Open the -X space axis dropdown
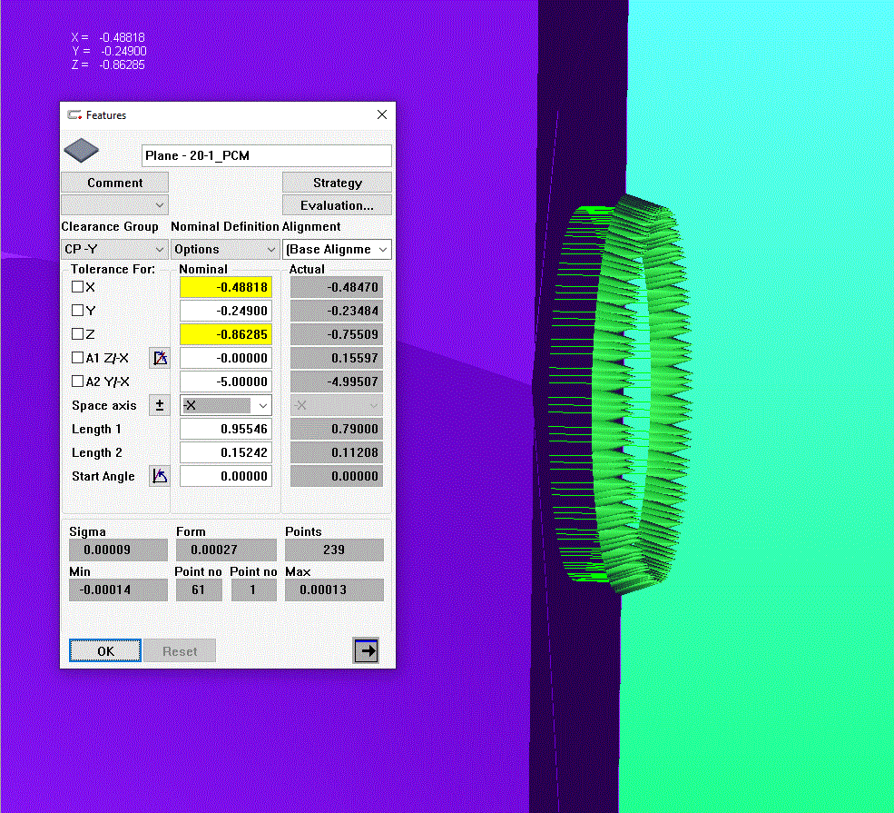The image size is (894, 813). [225, 405]
